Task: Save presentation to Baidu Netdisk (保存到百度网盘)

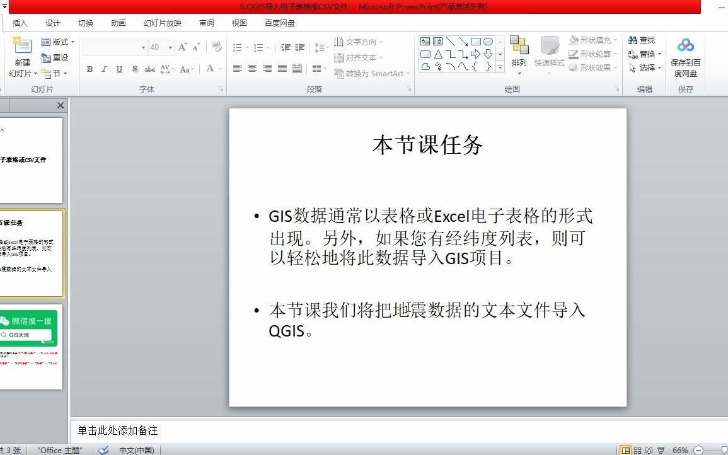Action: coord(685,54)
